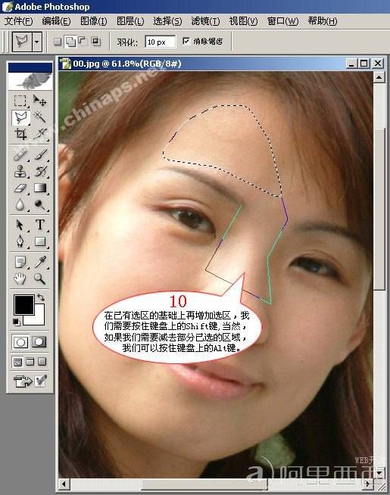
Task: Select the Magic Wand tool
Action: 40,117
